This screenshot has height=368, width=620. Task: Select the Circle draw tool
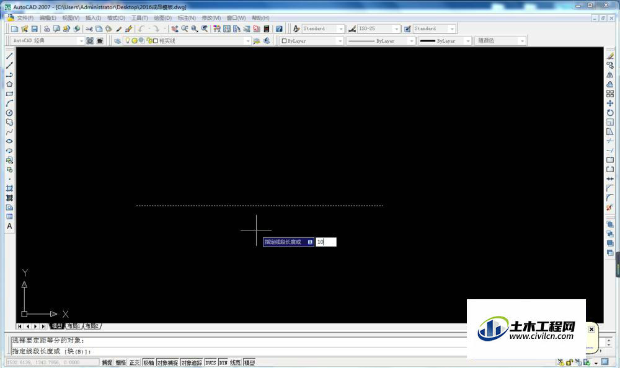click(x=9, y=113)
